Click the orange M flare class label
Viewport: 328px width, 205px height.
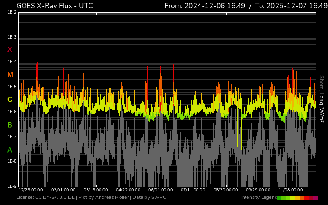point(10,75)
